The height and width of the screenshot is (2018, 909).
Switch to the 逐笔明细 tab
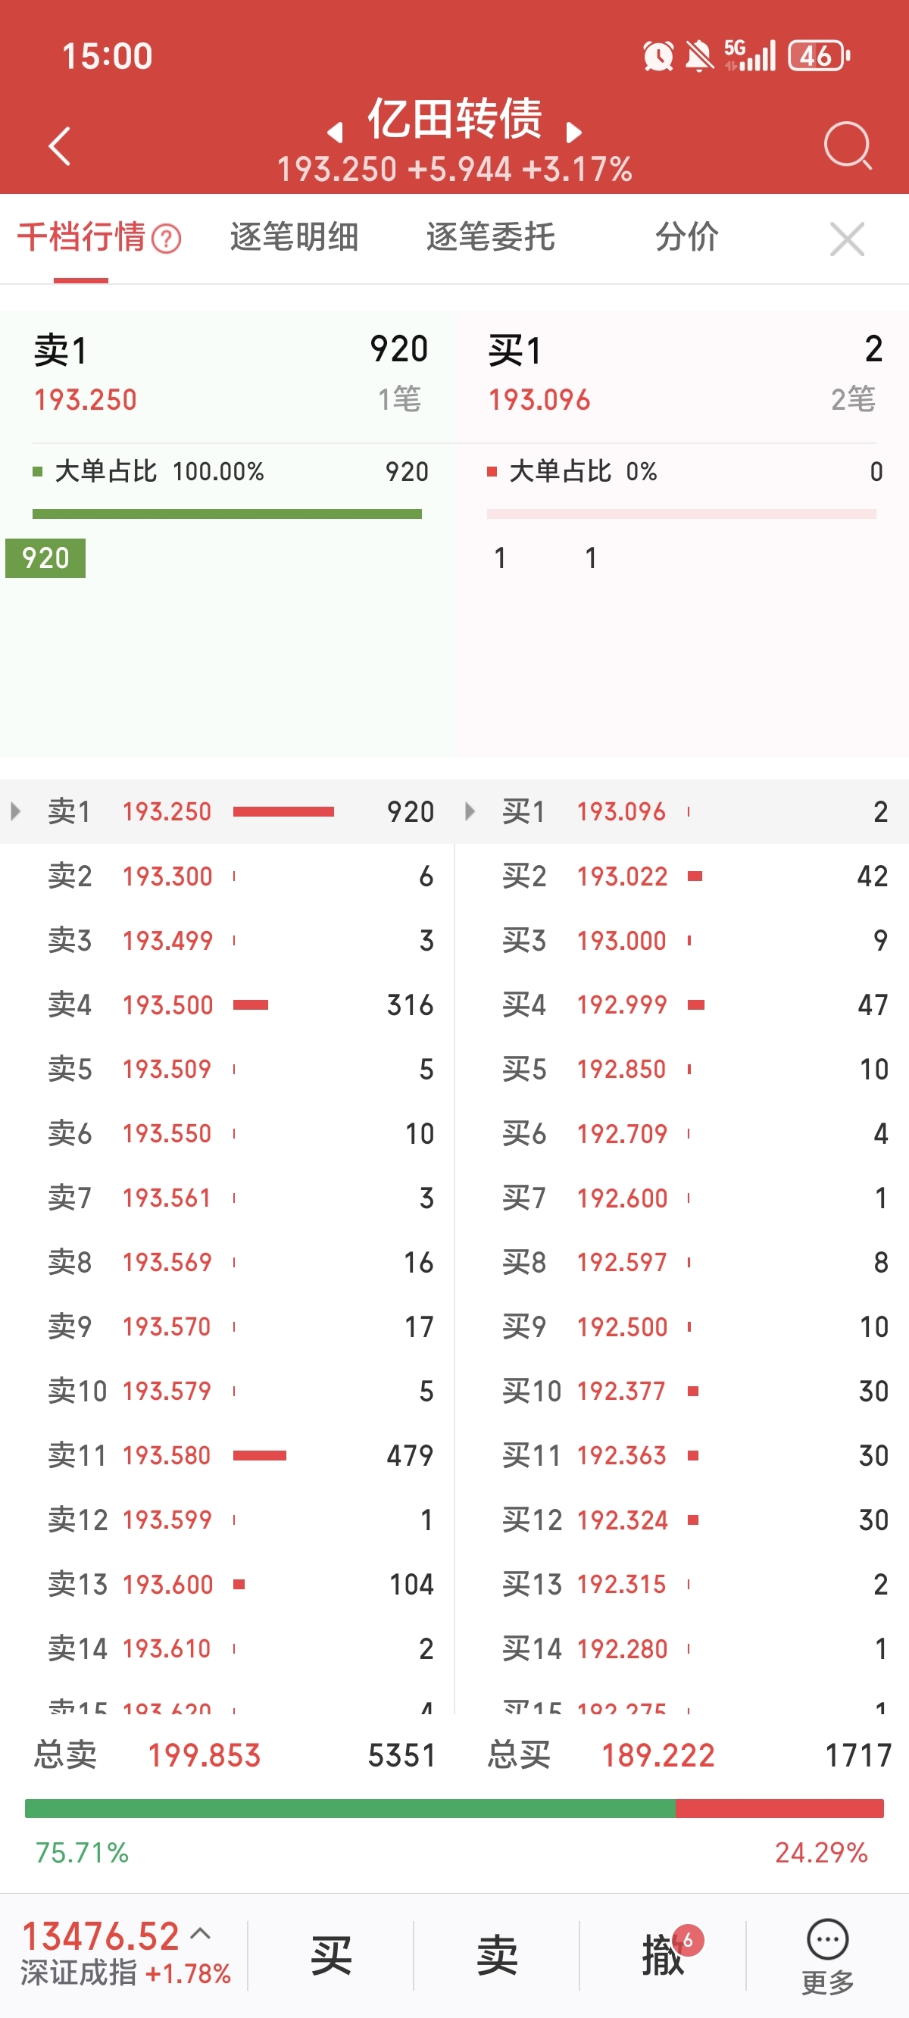click(294, 237)
